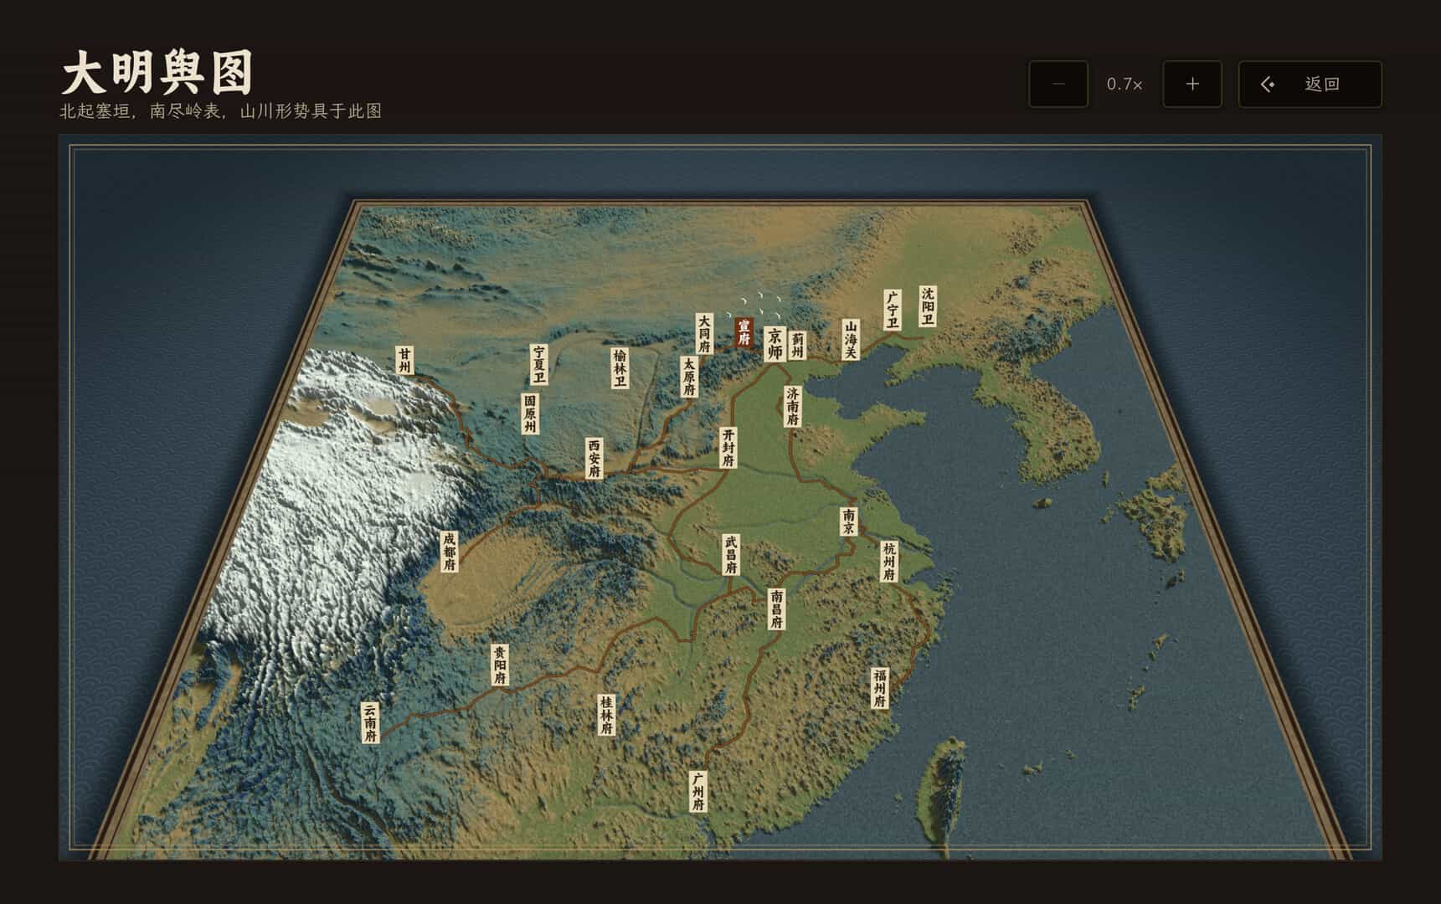Select the 固原州 label
The width and height of the screenshot is (1441, 904).
530,413
